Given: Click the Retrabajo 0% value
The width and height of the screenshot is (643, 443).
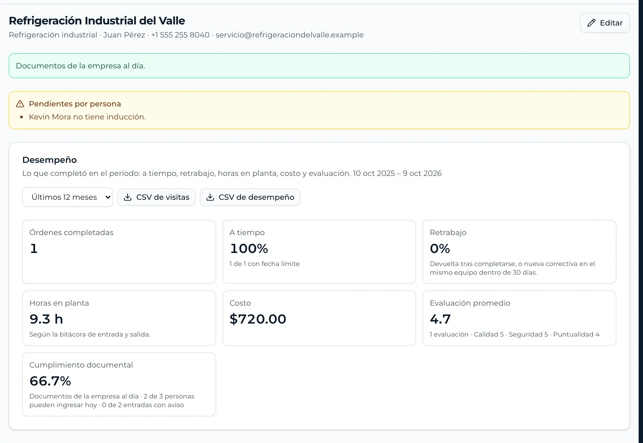Looking at the screenshot, I should [x=440, y=248].
